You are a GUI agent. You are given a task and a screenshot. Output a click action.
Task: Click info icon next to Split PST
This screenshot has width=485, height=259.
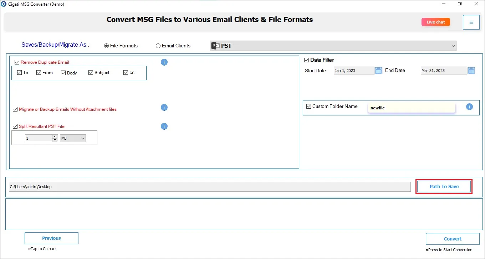(164, 126)
